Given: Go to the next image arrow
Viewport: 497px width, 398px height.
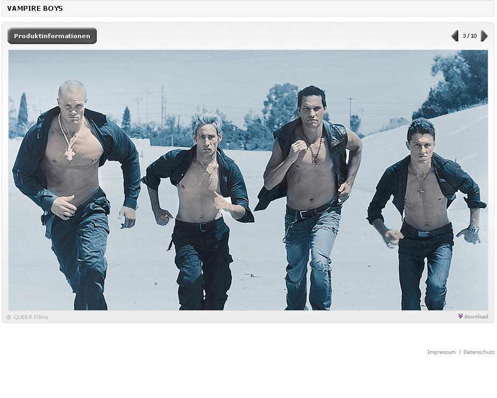Looking at the screenshot, I should click(484, 36).
